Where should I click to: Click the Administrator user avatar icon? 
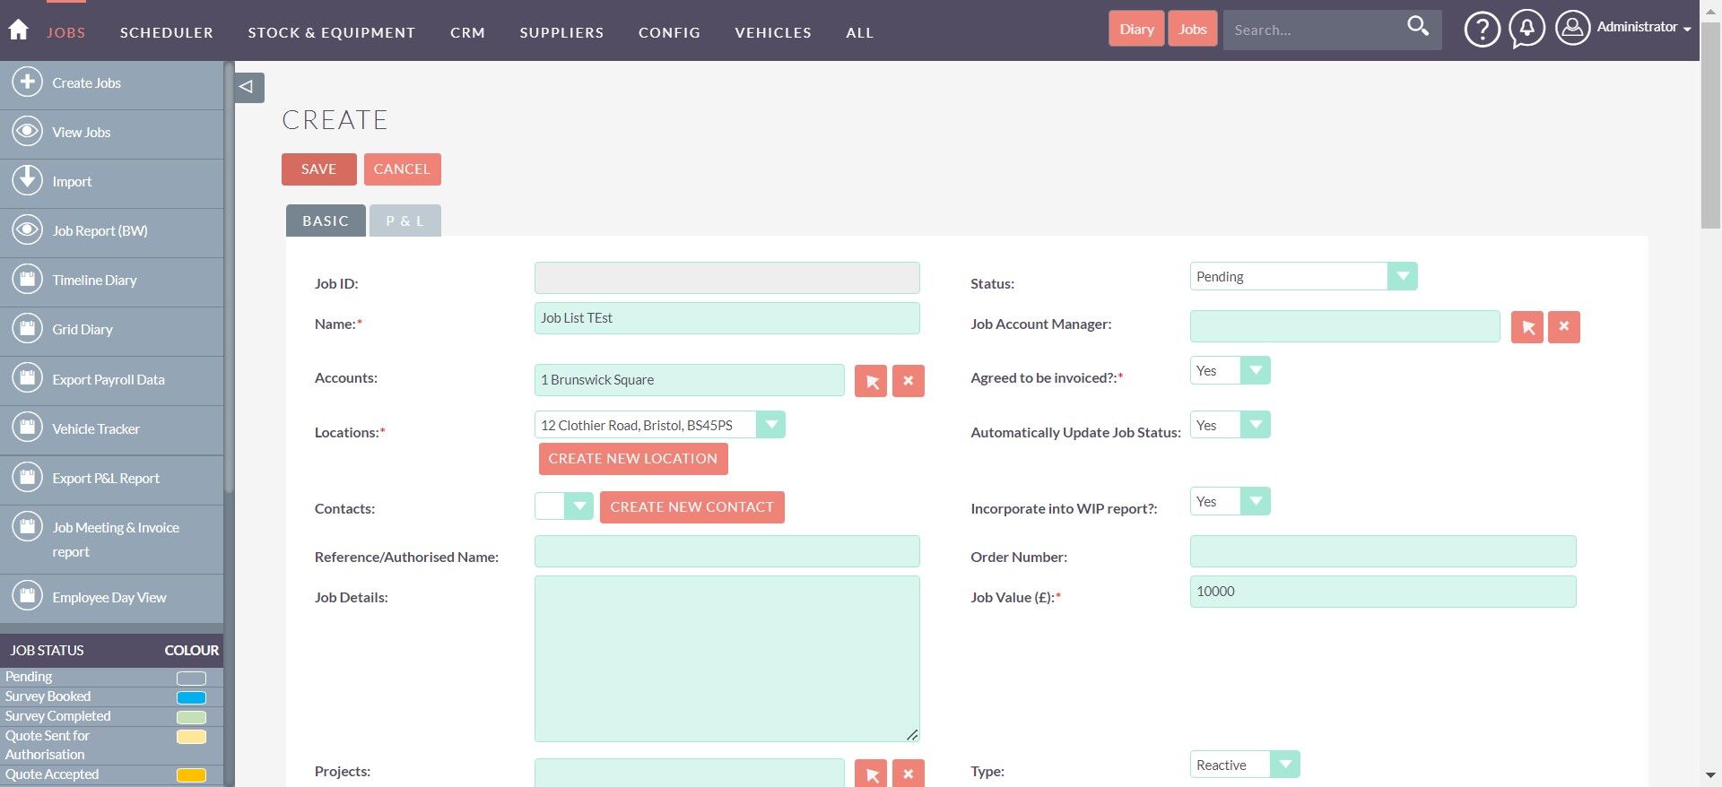[1572, 28]
